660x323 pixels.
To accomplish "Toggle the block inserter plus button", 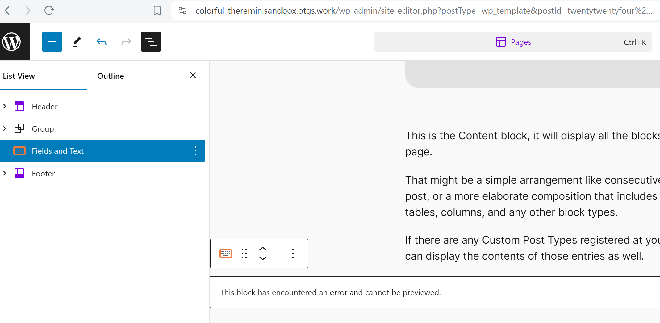I will 52,42.
